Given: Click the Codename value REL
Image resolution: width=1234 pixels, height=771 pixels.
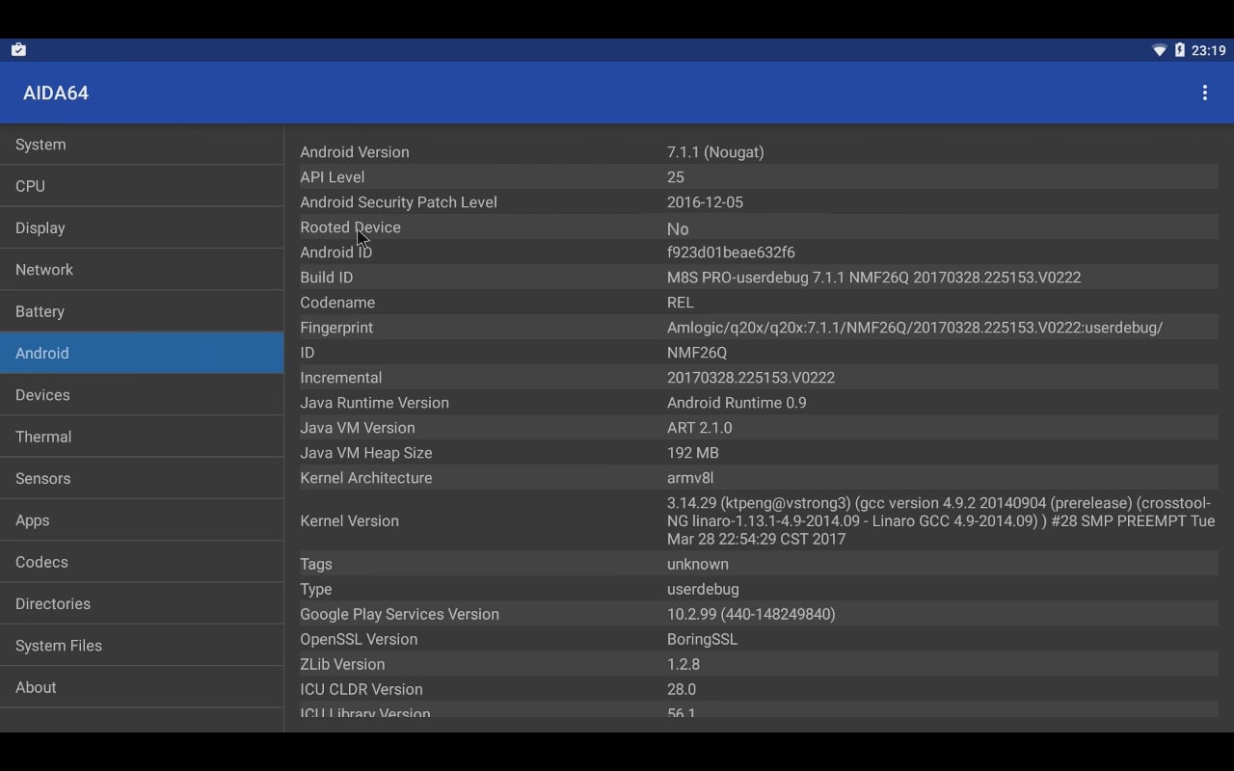Looking at the screenshot, I should coord(681,303).
